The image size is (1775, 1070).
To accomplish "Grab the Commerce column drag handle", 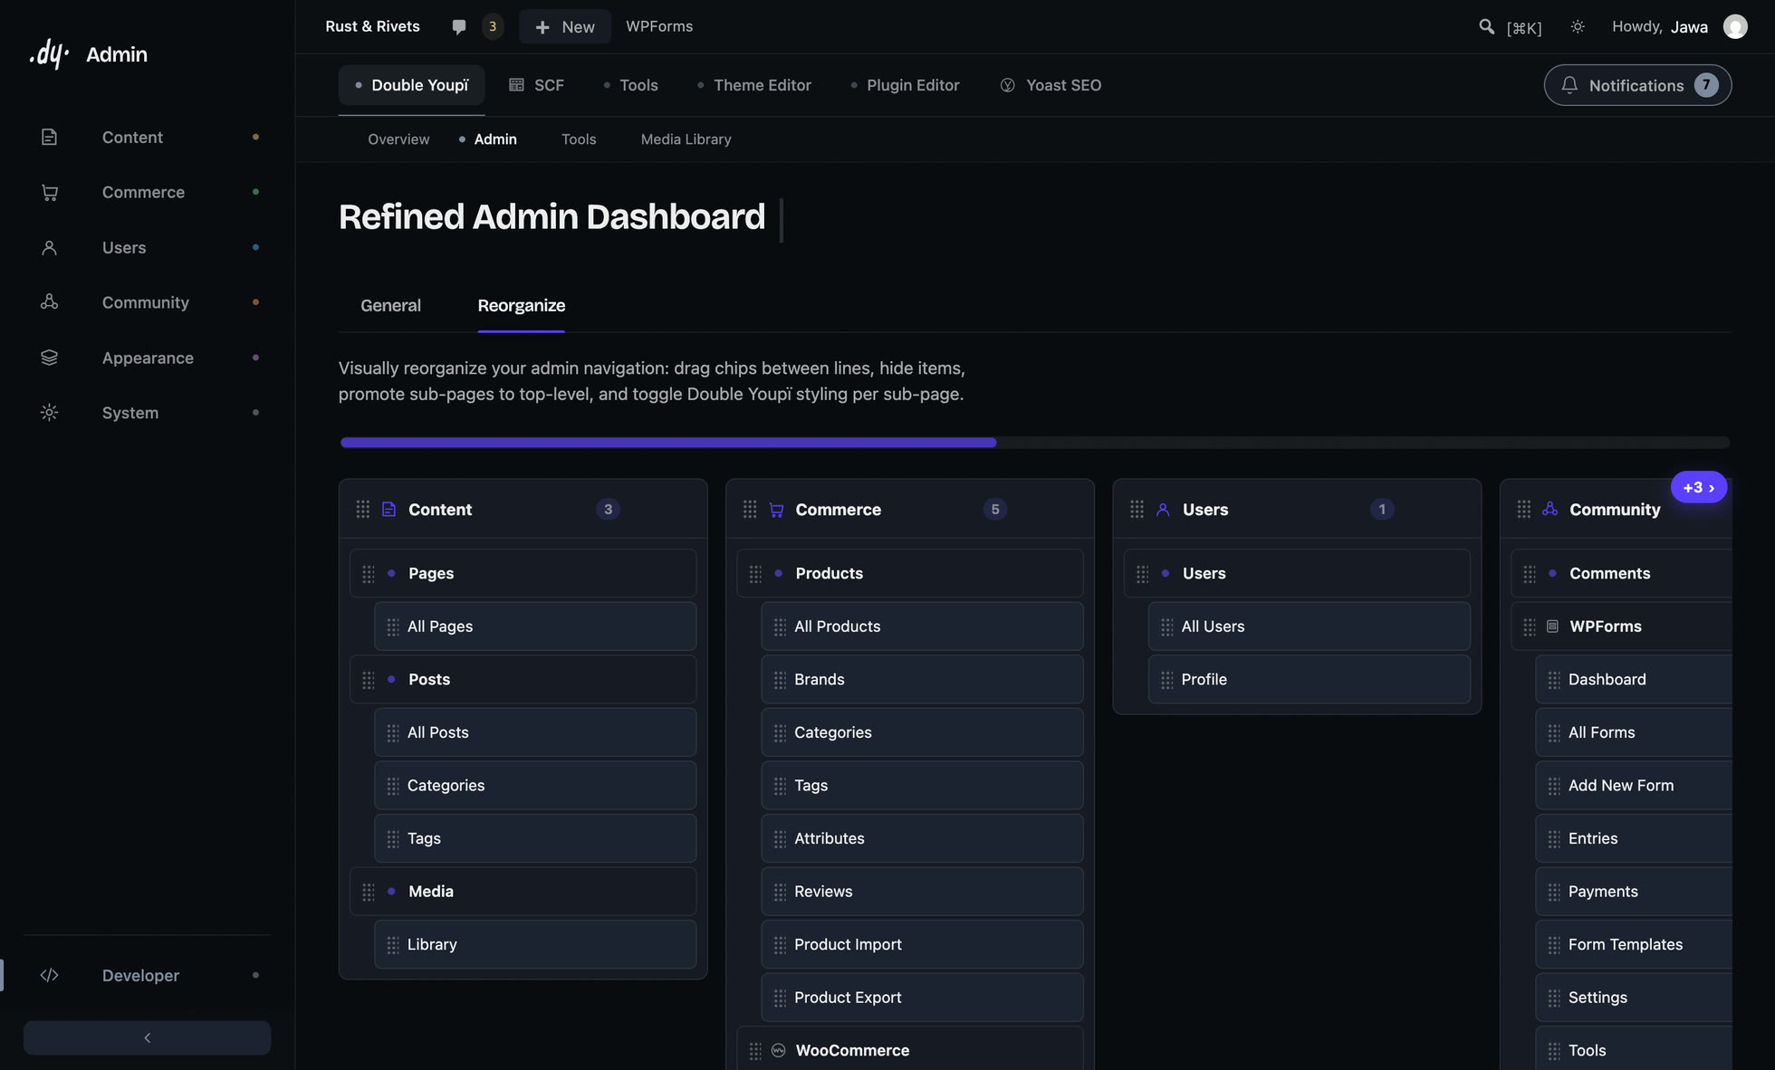I will (749, 510).
